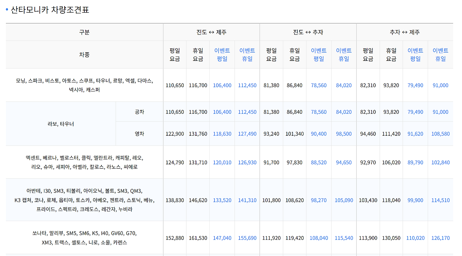Select 82,310 in the 모닝 row
Viewport: 462px width, 256px height.
[368, 85]
